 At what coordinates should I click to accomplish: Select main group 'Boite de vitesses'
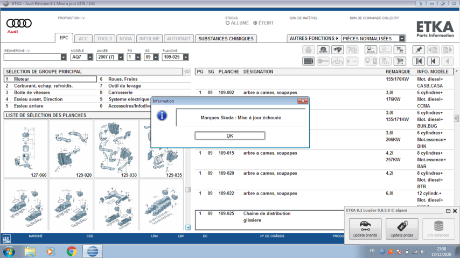[51, 92]
